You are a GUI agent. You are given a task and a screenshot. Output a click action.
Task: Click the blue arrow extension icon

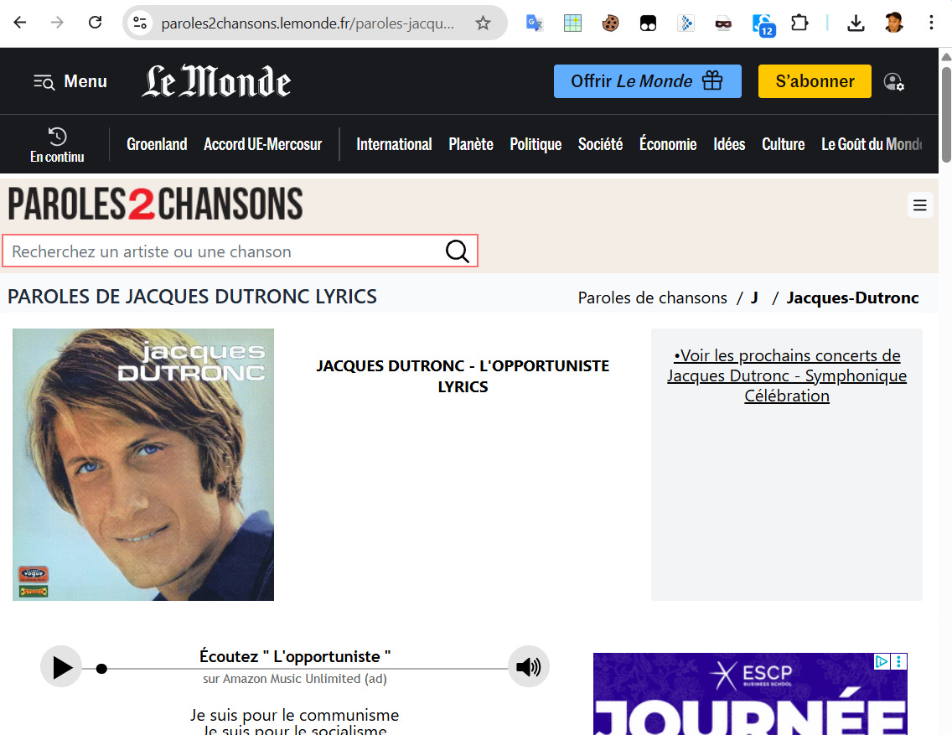[x=686, y=23]
